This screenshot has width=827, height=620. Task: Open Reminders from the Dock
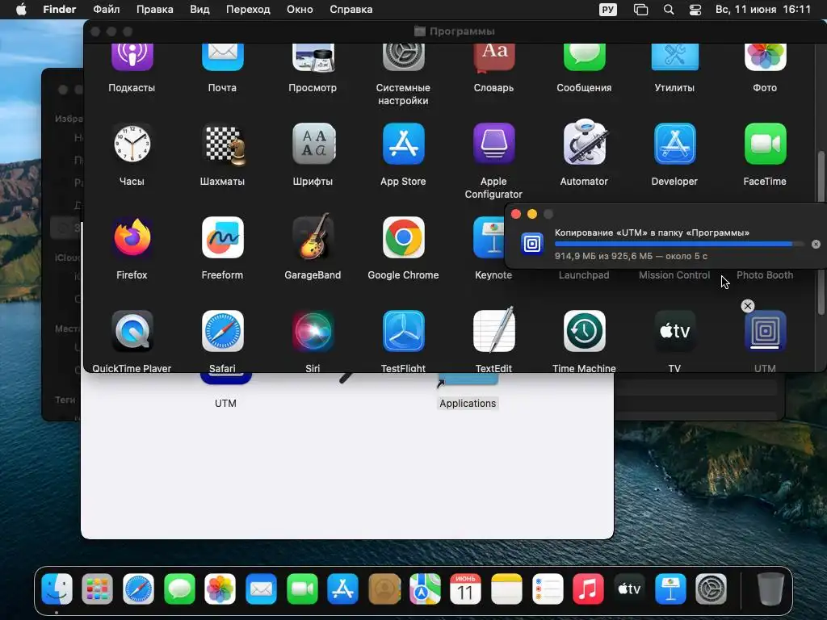548,589
